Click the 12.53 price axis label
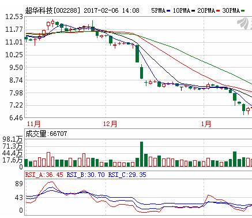The image size is (252, 218). click(x=14, y=17)
